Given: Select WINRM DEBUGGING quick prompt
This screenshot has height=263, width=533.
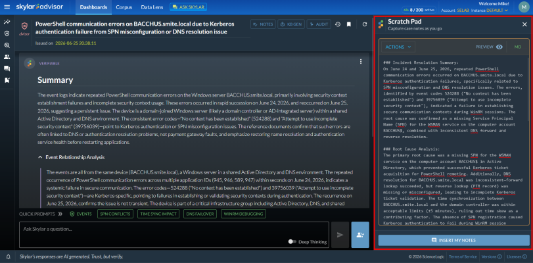Looking at the screenshot, I should pos(243,214).
